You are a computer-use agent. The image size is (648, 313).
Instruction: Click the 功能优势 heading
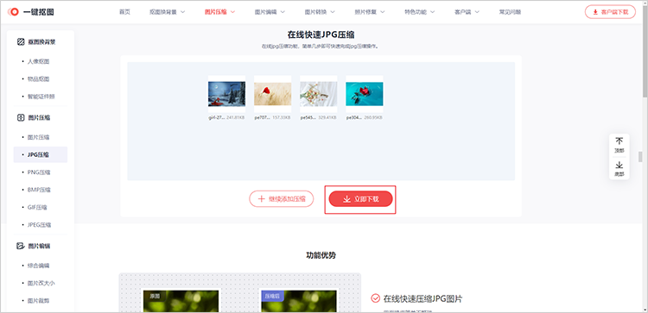(x=321, y=255)
